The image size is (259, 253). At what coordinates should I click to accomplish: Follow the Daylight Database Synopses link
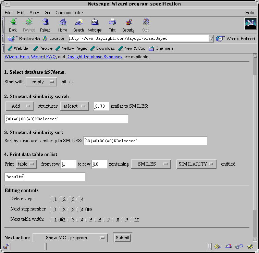pyautogui.click(x=94, y=57)
